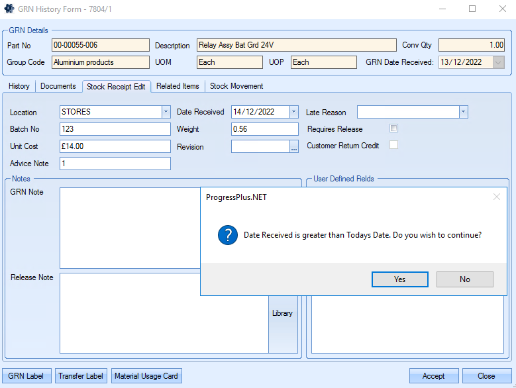Click Yes in the ProgressPlus.NET dialog
Viewport: 516px width, 388px height.
tap(399, 279)
